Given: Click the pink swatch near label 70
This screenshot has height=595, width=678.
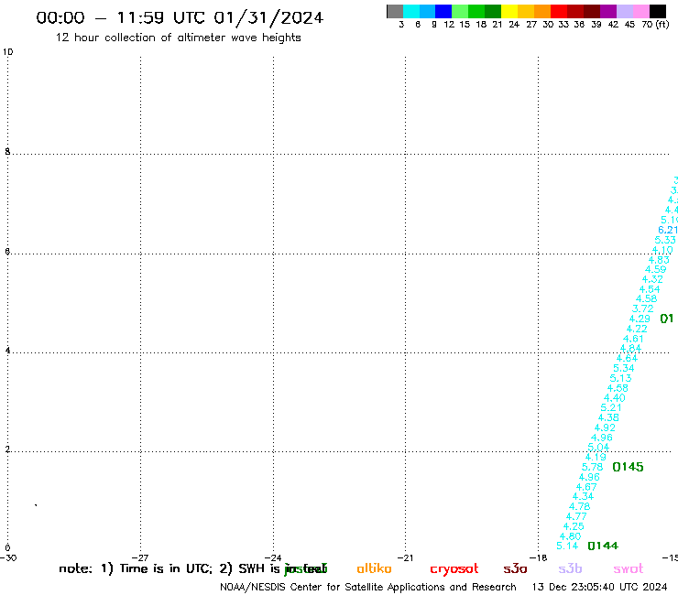Looking at the screenshot, I should (x=640, y=11).
